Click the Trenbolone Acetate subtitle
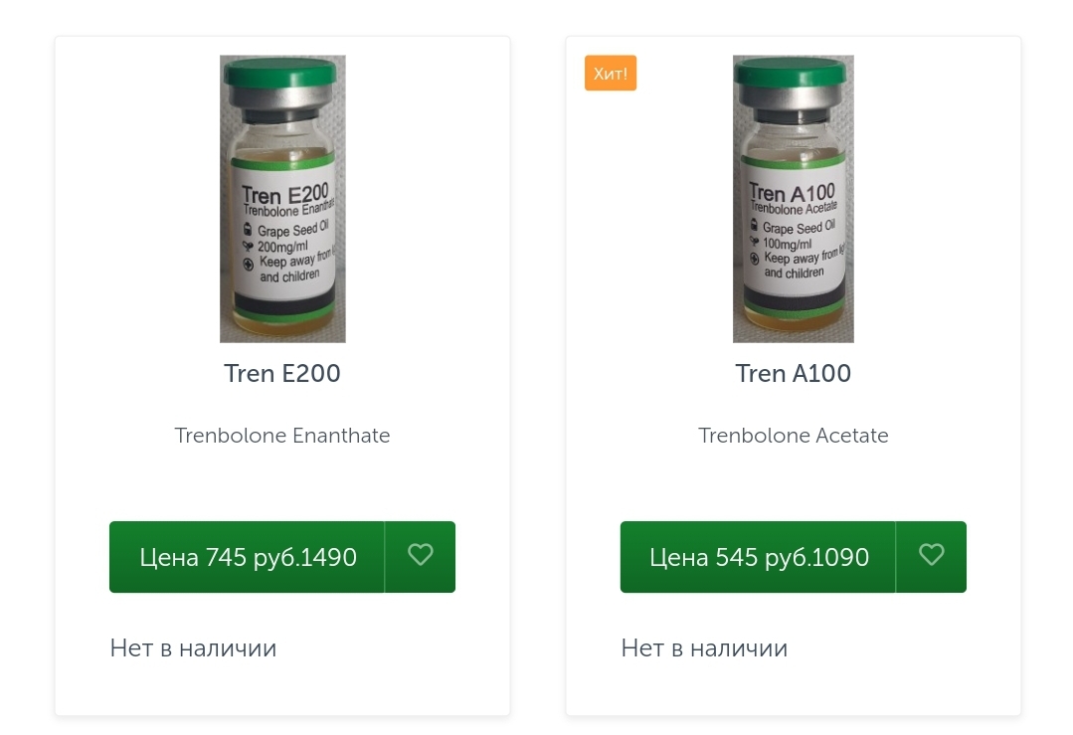This screenshot has width=1073, height=735. 793,436
